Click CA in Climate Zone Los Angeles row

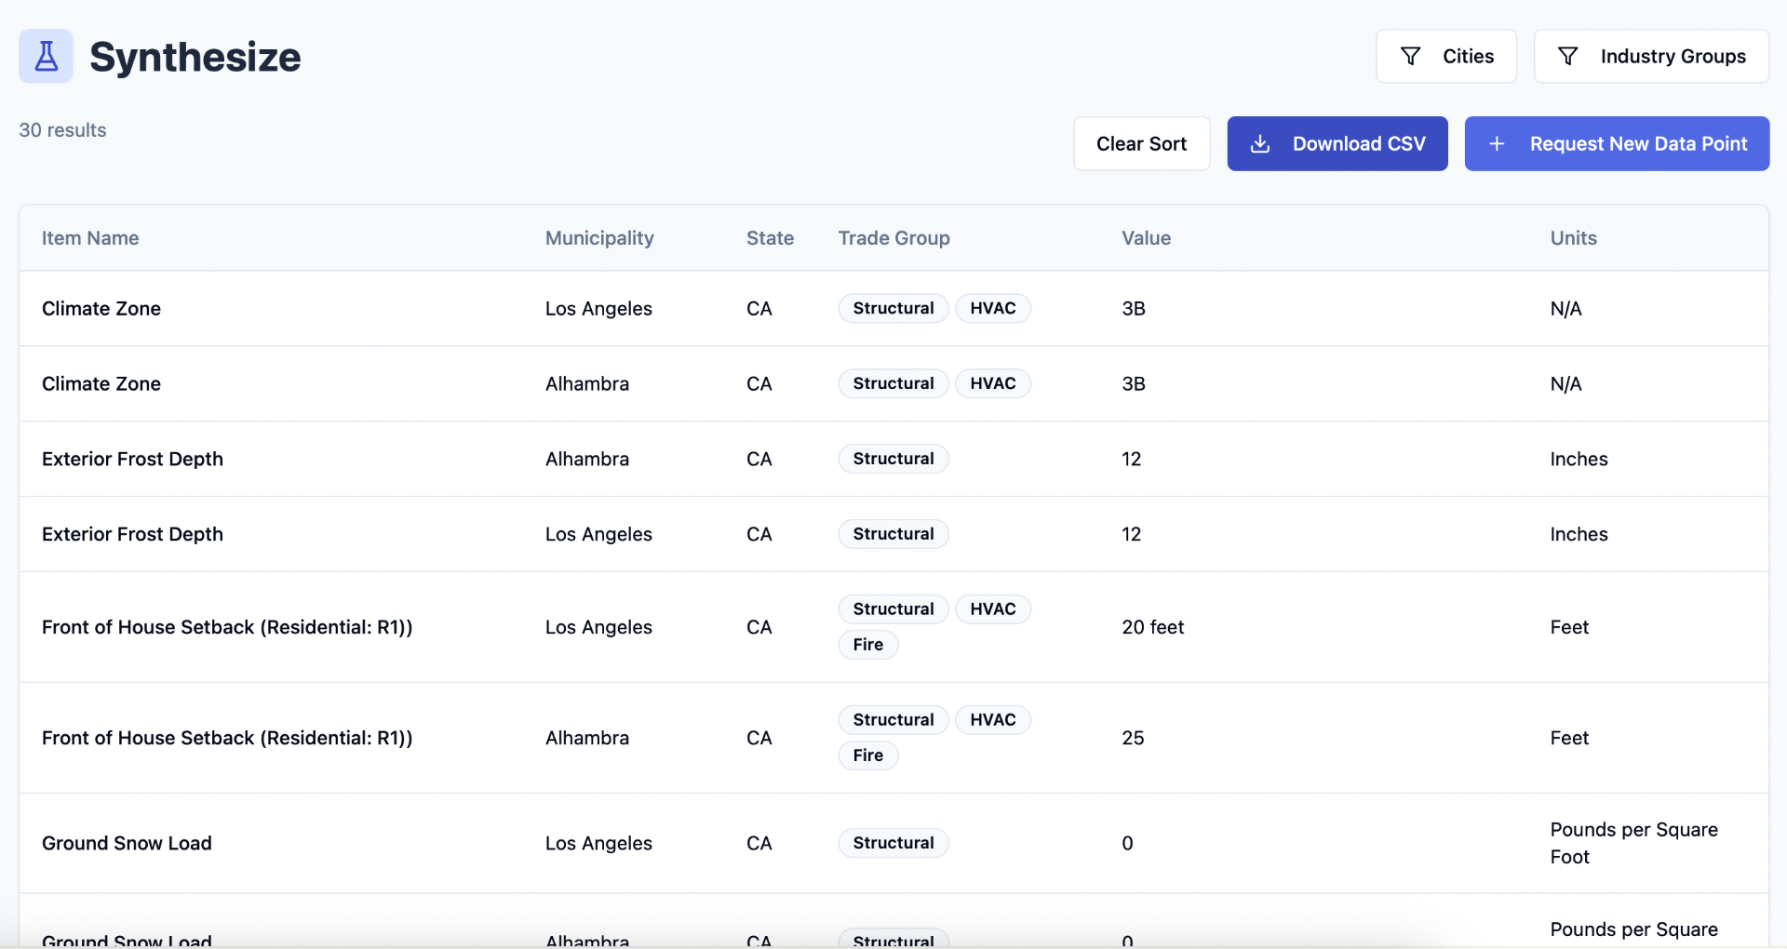759,309
